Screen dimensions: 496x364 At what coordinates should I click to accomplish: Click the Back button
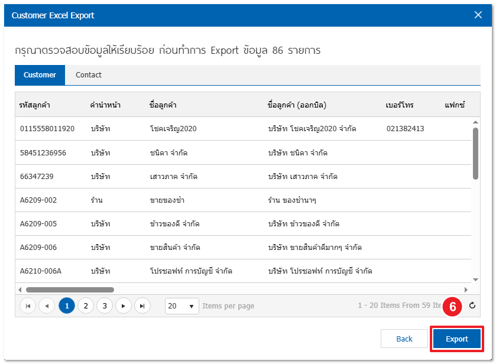[x=404, y=339]
